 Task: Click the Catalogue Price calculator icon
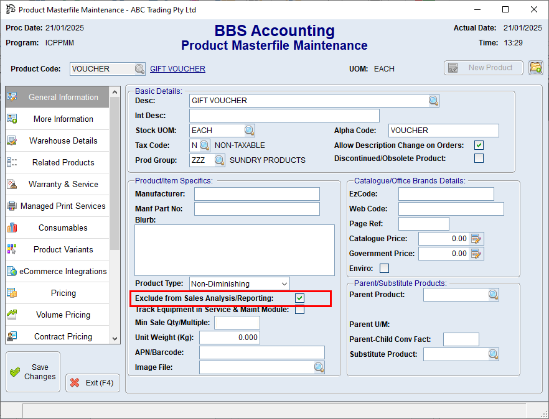476,239
